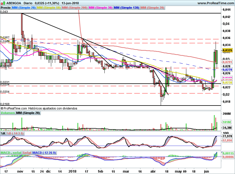
Task: Click the 200M volume axis value
Action: [x=227, y=114]
